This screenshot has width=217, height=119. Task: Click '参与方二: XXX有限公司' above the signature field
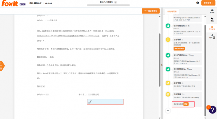[89, 94]
